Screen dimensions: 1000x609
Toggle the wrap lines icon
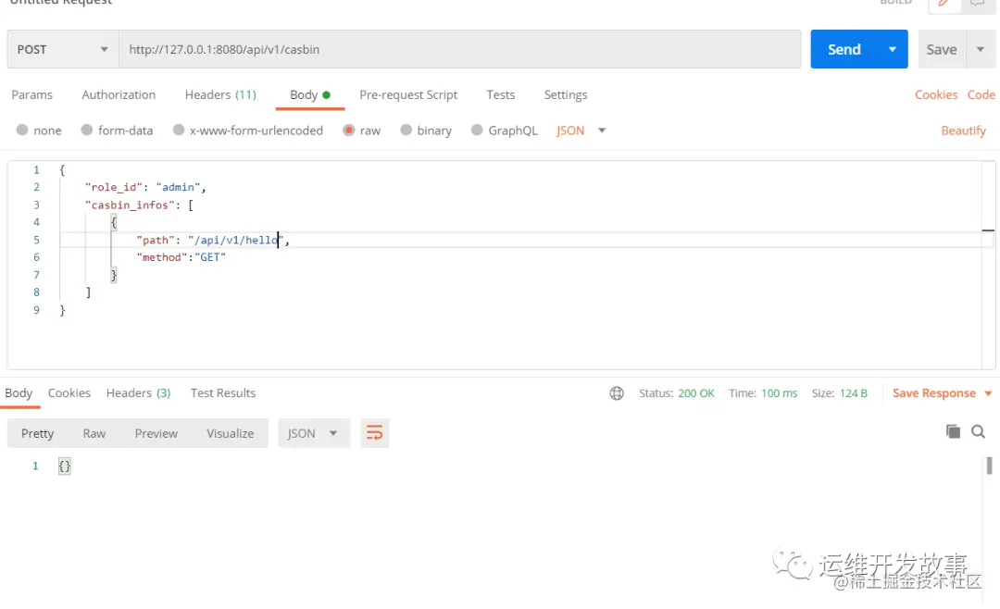374,434
